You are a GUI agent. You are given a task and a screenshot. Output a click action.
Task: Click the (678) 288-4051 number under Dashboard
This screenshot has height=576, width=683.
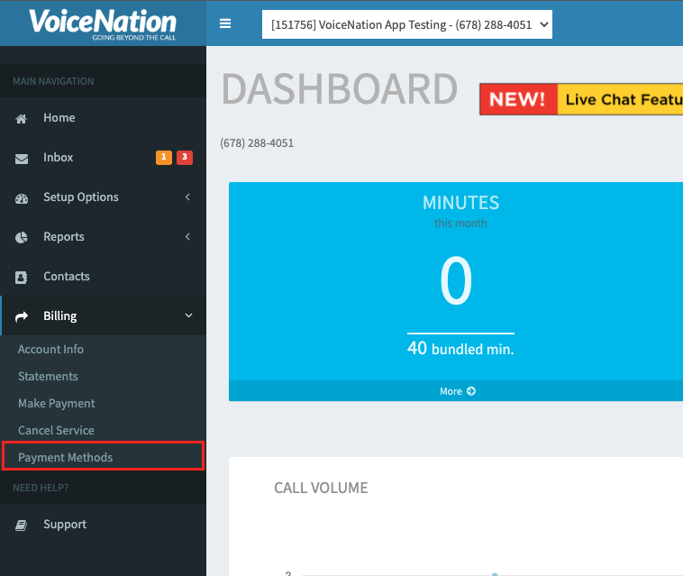[x=257, y=143]
